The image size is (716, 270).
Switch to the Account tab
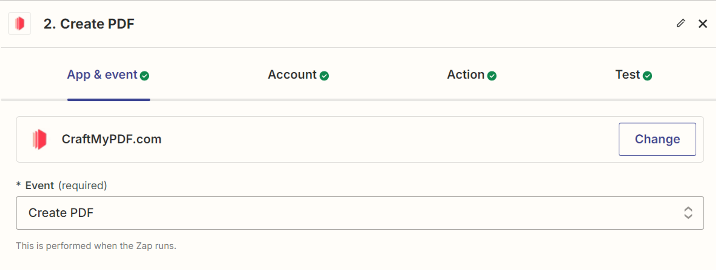(292, 75)
